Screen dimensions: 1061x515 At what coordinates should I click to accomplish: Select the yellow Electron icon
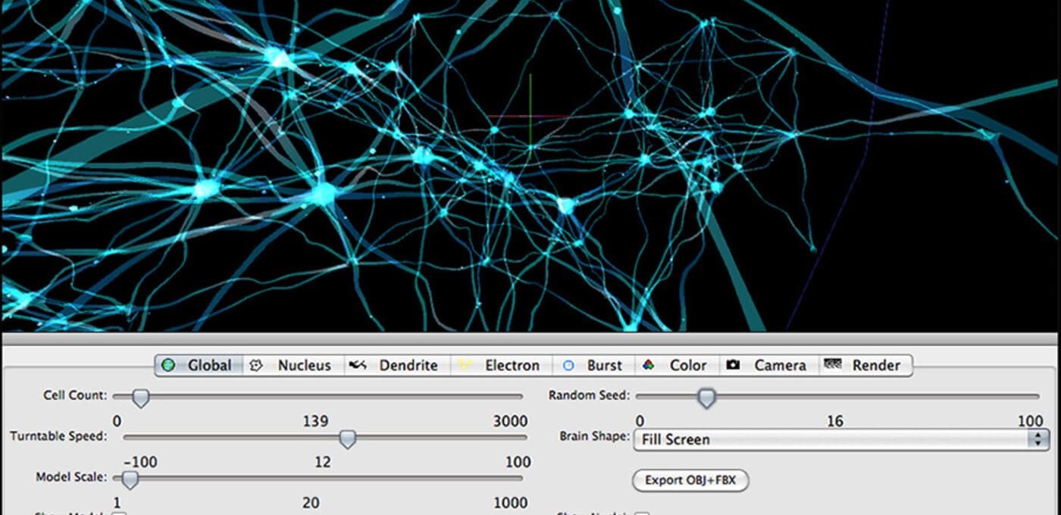click(463, 365)
